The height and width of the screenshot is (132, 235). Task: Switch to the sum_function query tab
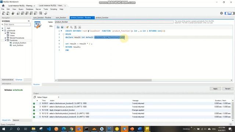tap(61, 18)
